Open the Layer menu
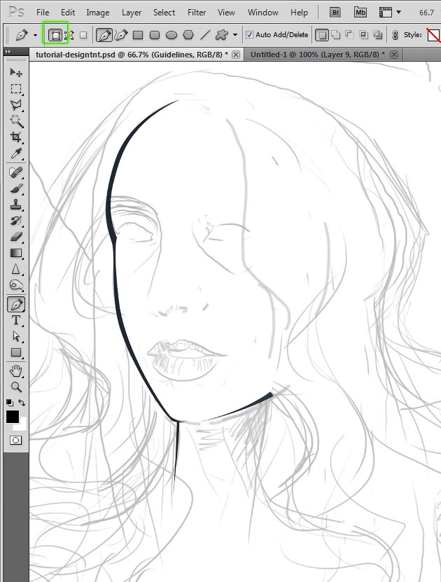 tap(132, 12)
